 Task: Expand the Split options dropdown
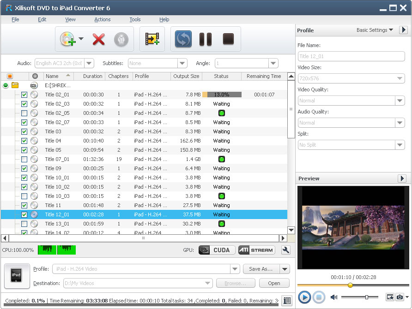[x=400, y=145]
